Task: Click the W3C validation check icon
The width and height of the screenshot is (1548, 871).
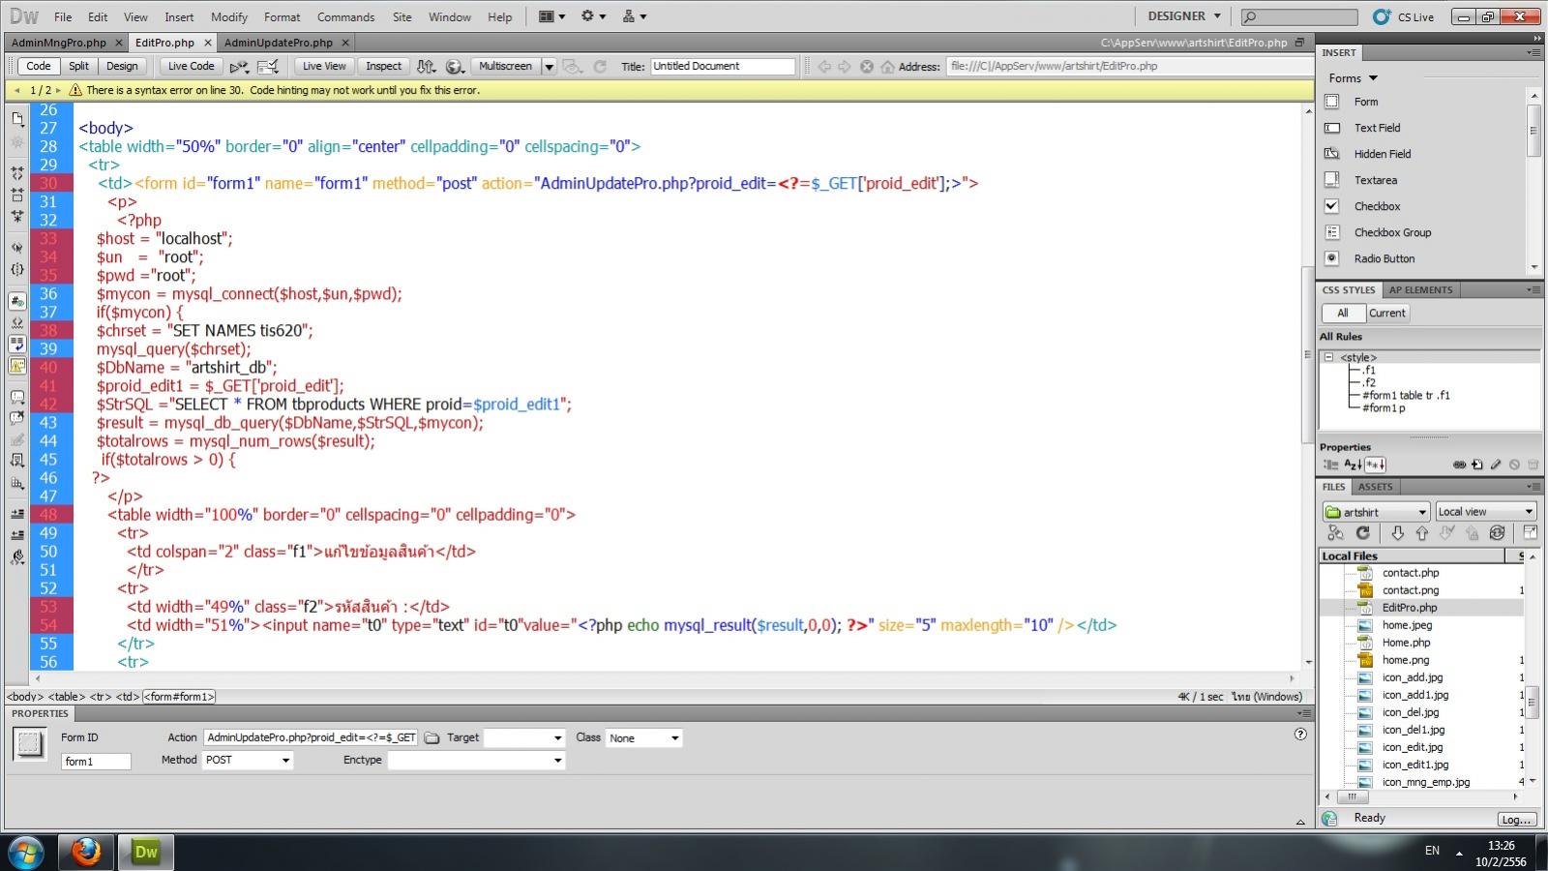Action: coord(269,67)
